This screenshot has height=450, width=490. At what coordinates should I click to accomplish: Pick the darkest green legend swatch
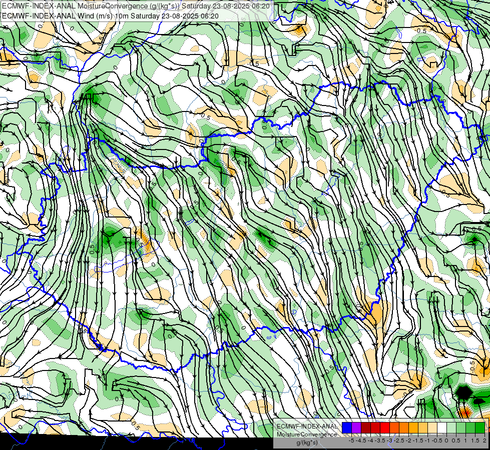(x=480, y=428)
